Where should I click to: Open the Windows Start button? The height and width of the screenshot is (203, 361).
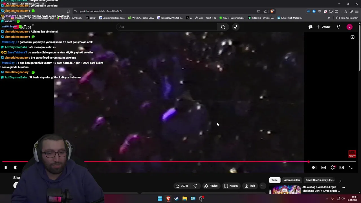[x=160, y=198]
